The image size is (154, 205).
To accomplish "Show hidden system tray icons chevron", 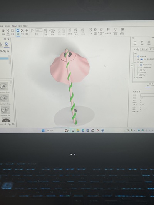I will [x=124, y=130].
